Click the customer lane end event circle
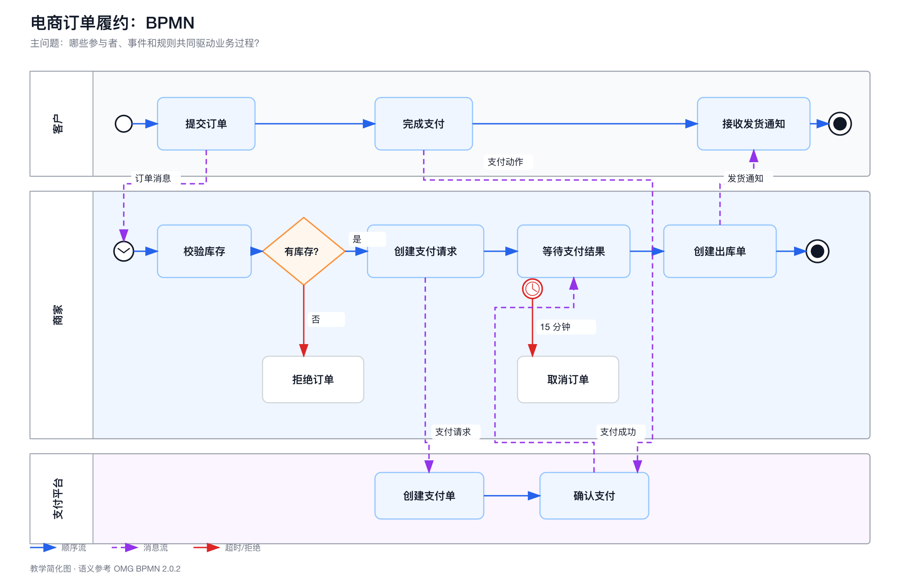Viewport: 900px width, 585px height. coord(840,124)
